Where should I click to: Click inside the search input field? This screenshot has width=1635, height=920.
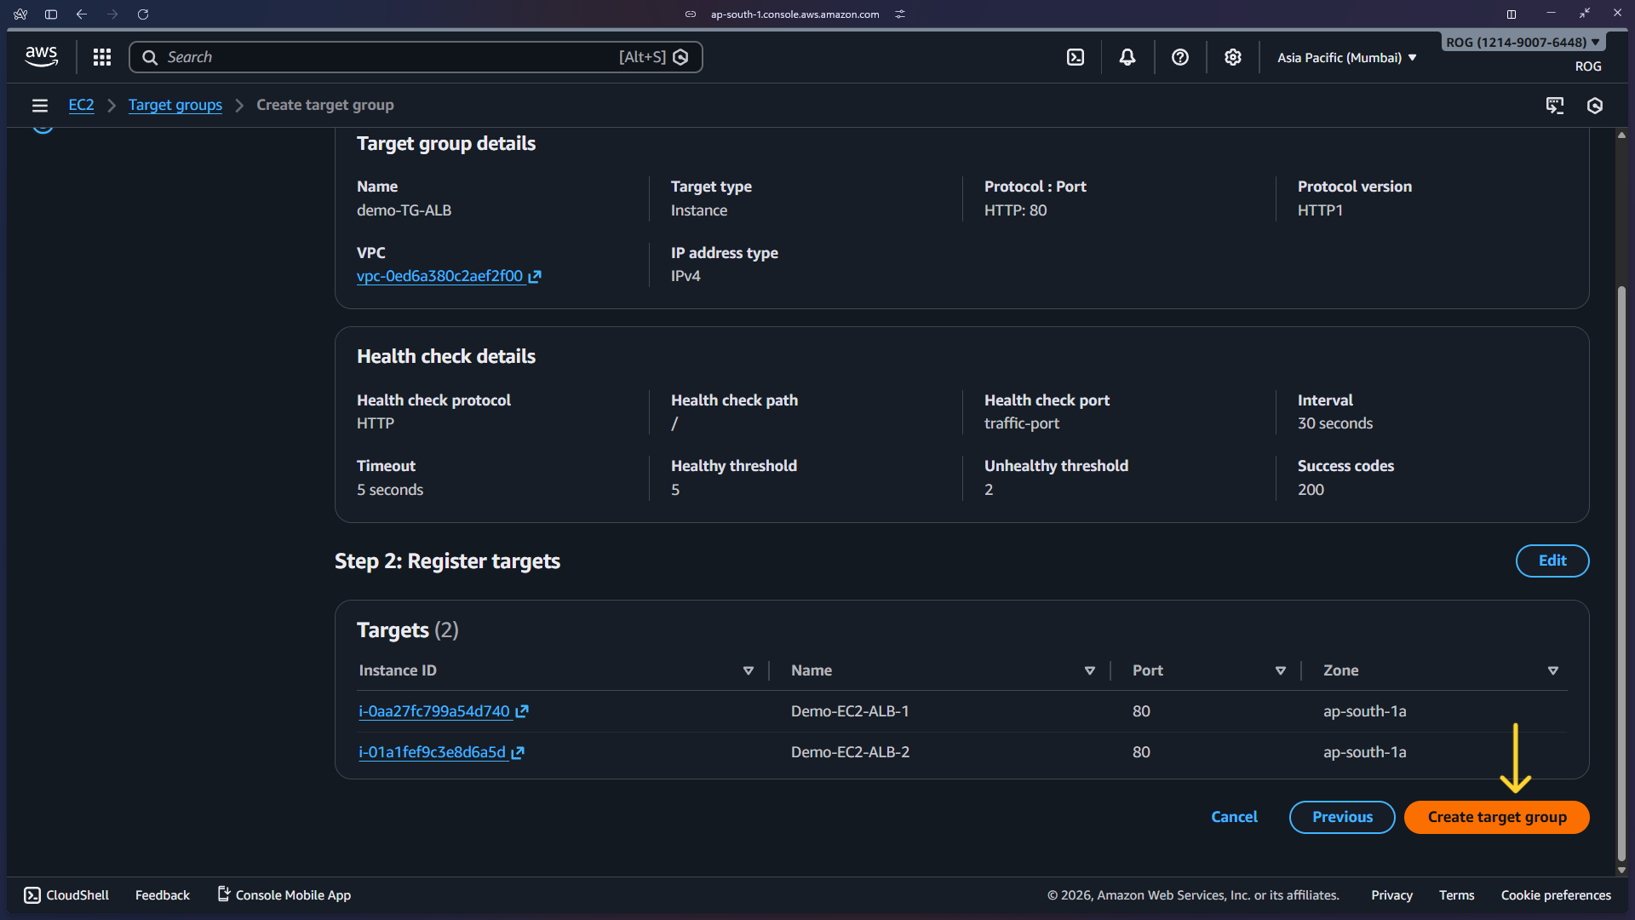click(383, 56)
